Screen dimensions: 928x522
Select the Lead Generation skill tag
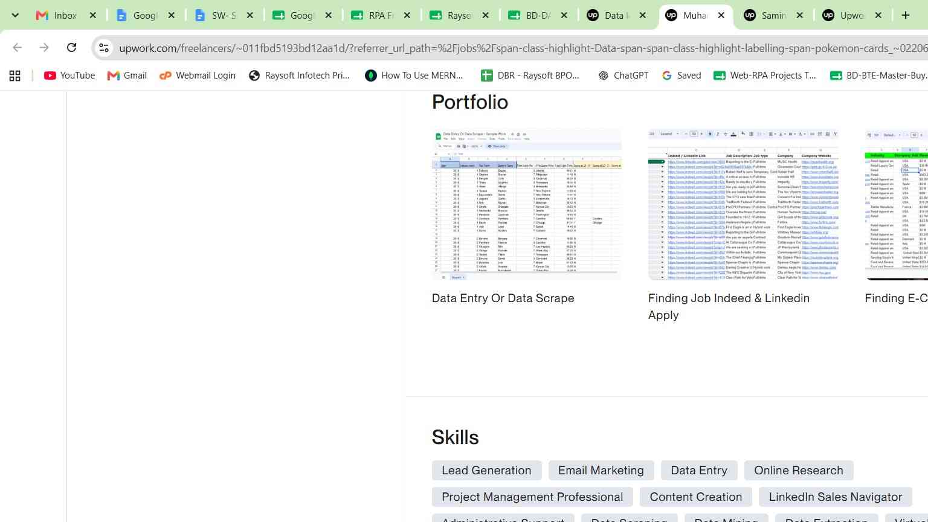point(486,471)
